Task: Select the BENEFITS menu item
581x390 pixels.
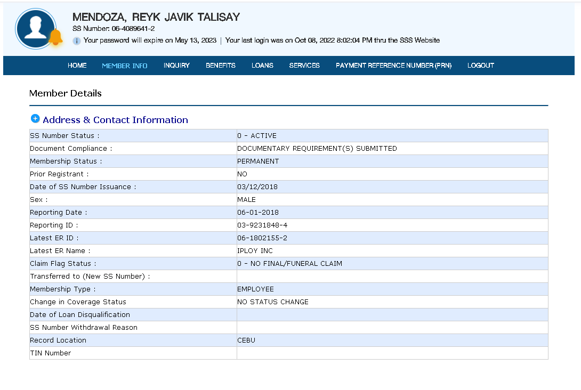Action: pyautogui.click(x=221, y=66)
